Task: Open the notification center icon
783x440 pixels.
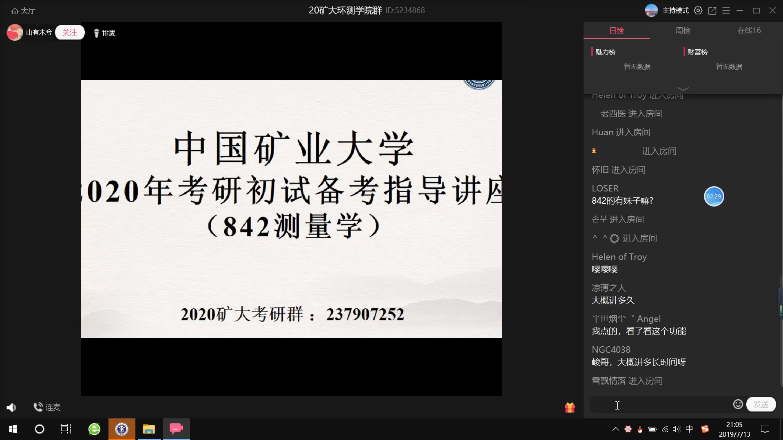Action: (765, 429)
